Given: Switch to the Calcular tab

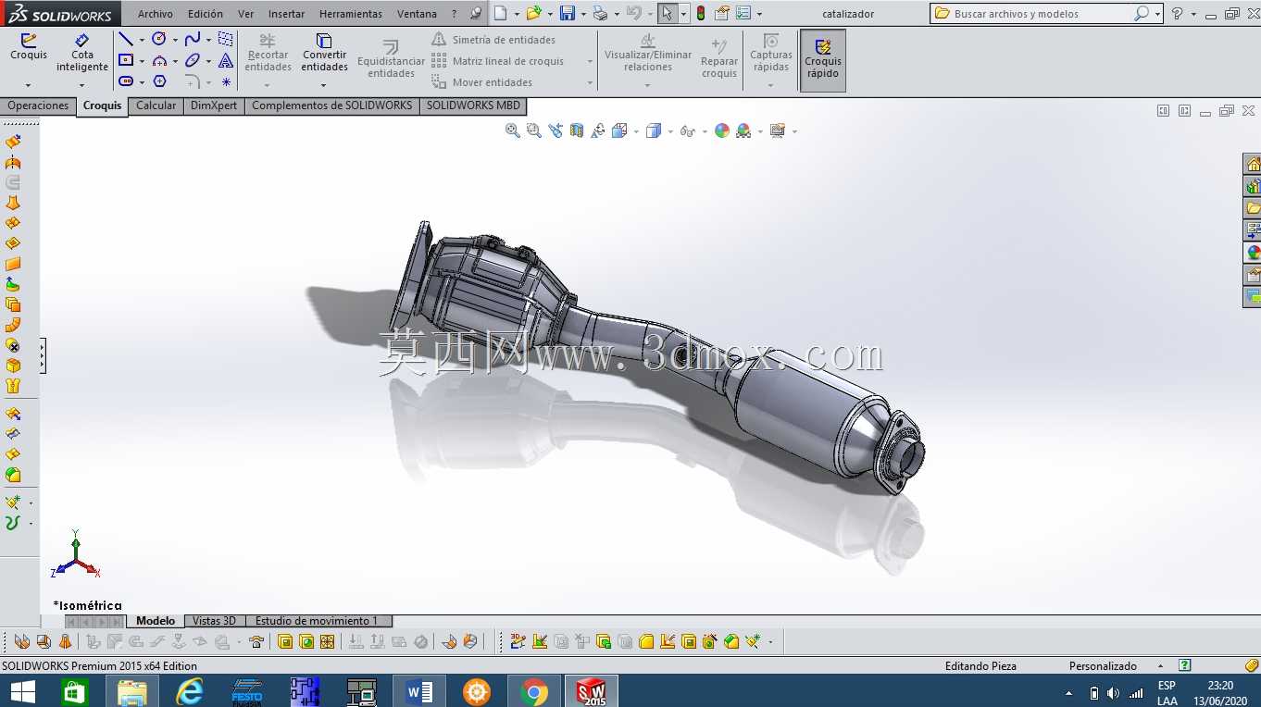Looking at the screenshot, I should click(156, 105).
